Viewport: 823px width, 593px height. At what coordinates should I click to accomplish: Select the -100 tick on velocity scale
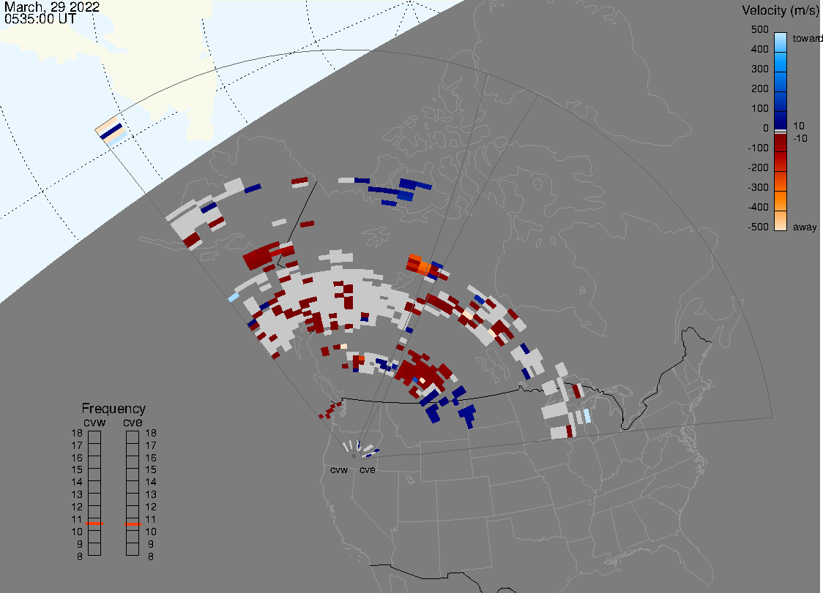click(x=758, y=148)
